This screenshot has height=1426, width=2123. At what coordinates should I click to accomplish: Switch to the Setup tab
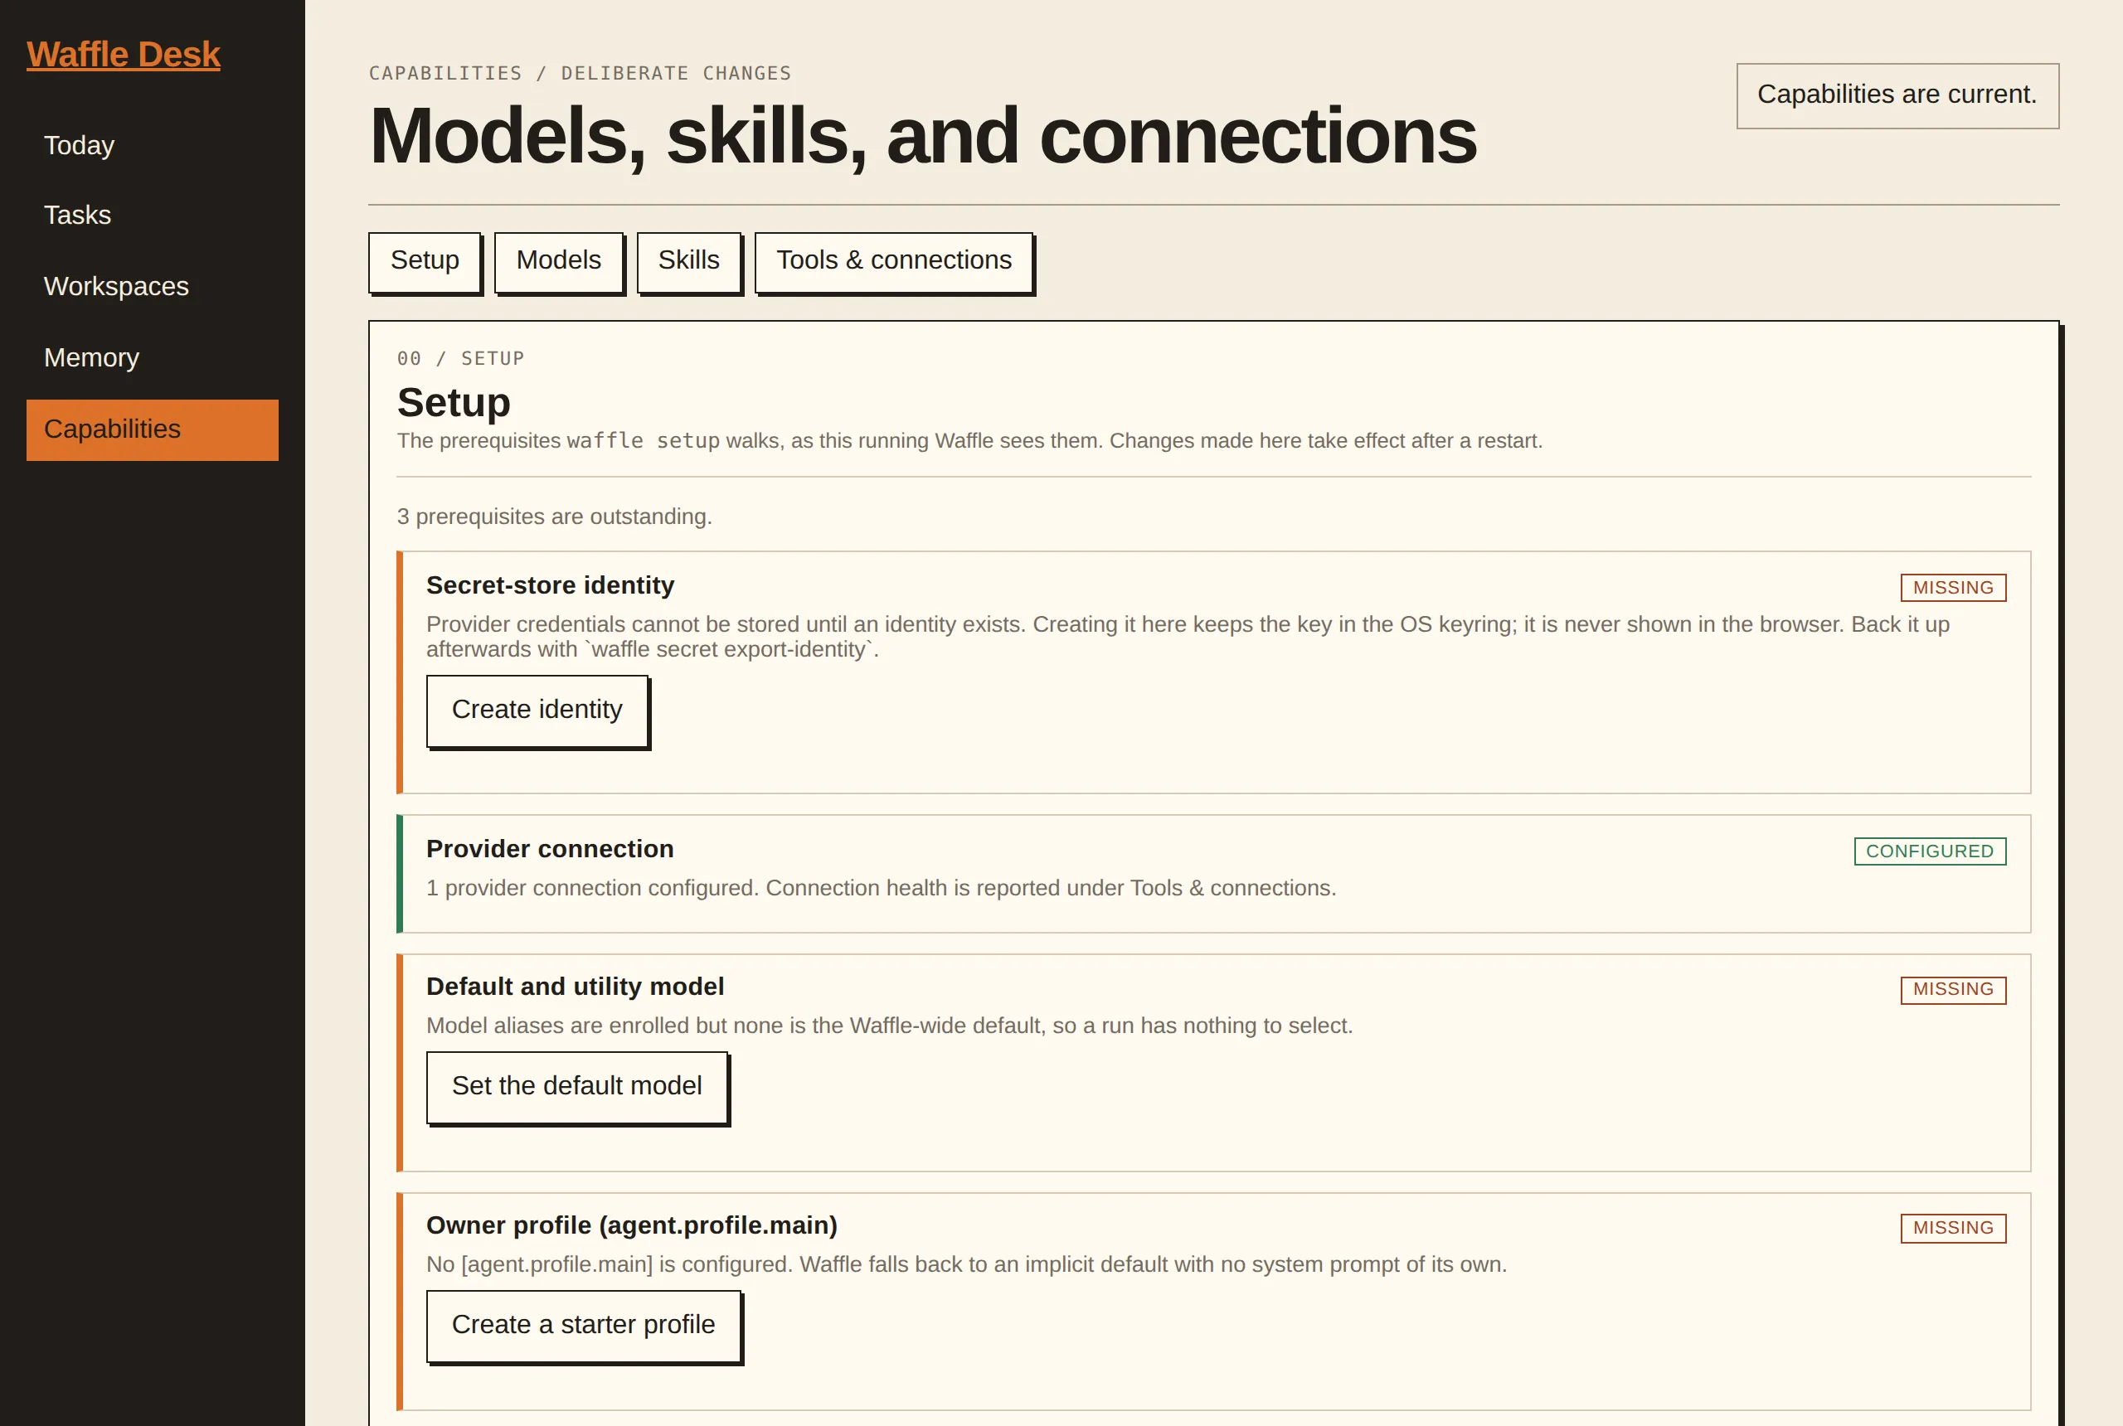(x=425, y=261)
